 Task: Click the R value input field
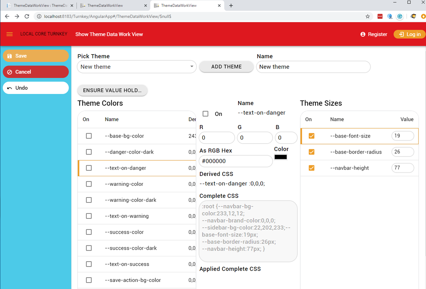(x=217, y=138)
